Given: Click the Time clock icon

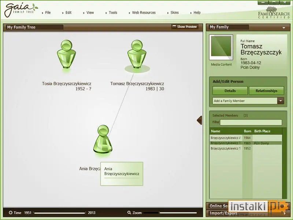Looking at the screenshot, I should coord(11,213).
